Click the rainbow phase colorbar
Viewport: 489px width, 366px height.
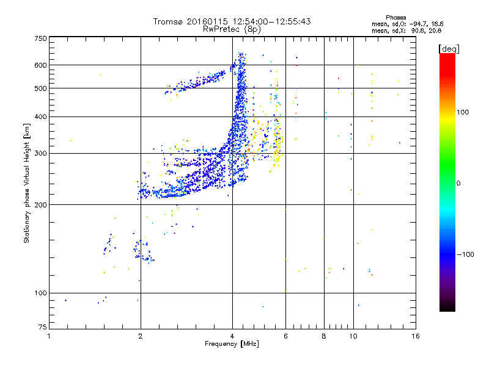pyautogui.click(x=447, y=182)
